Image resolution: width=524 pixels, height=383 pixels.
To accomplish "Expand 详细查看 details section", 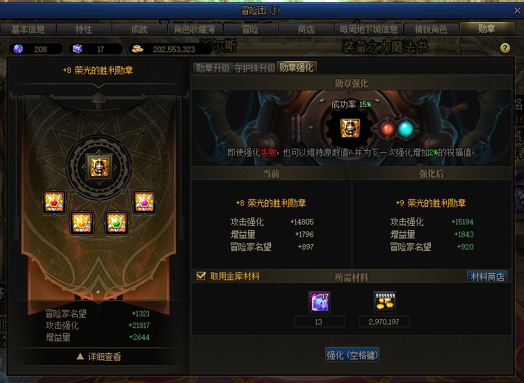I will click(99, 357).
